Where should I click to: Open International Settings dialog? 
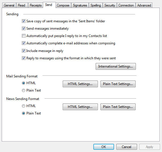click(115, 66)
